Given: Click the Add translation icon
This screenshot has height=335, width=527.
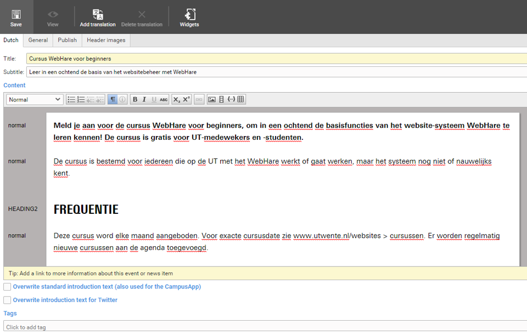Looking at the screenshot, I should pos(98,14).
